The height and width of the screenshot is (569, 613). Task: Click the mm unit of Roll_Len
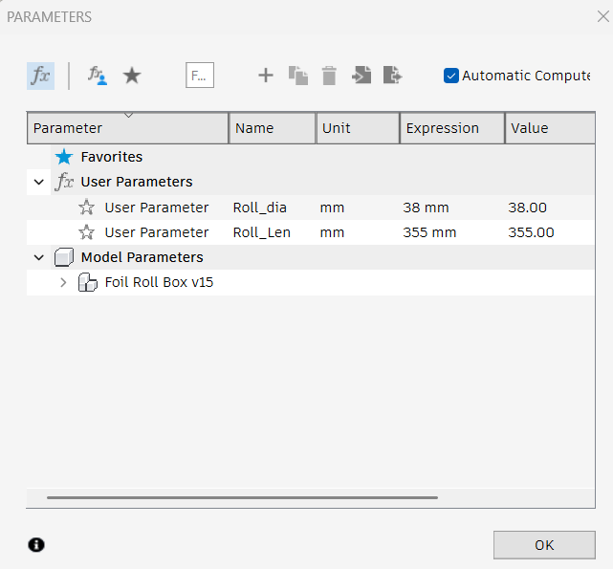coord(332,232)
